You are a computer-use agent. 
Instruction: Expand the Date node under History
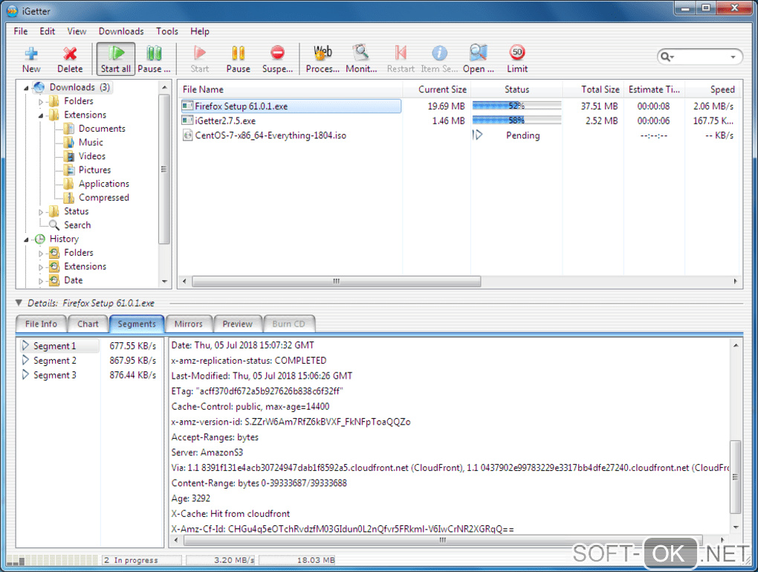click(x=41, y=280)
